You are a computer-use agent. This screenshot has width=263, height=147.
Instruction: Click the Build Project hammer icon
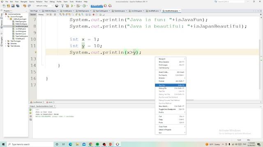pyautogui.click(x=62, y=6)
